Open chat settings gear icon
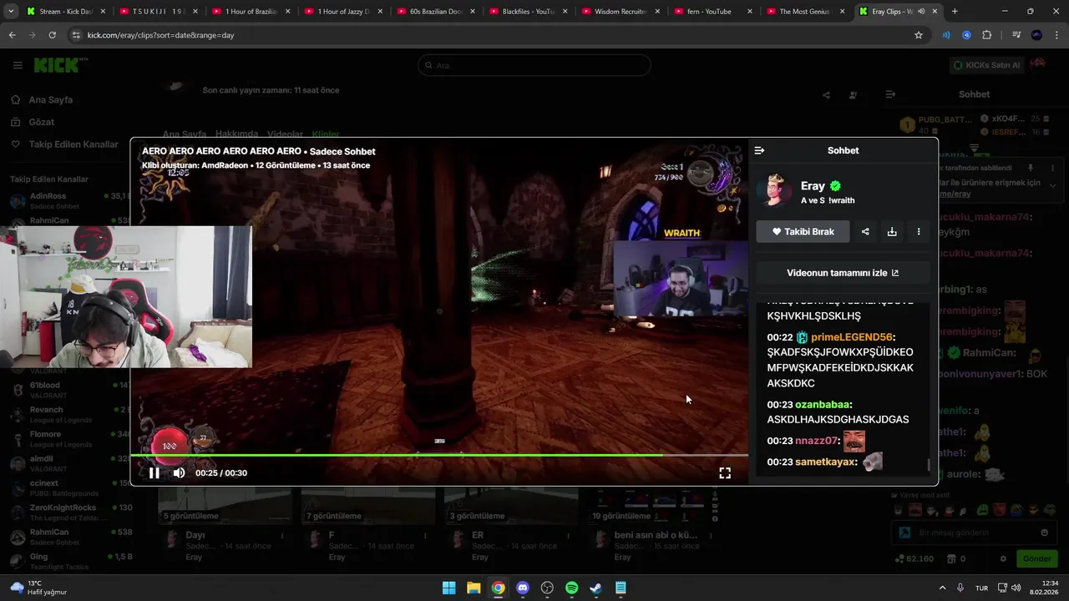The image size is (1069, 601). click(x=1003, y=558)
